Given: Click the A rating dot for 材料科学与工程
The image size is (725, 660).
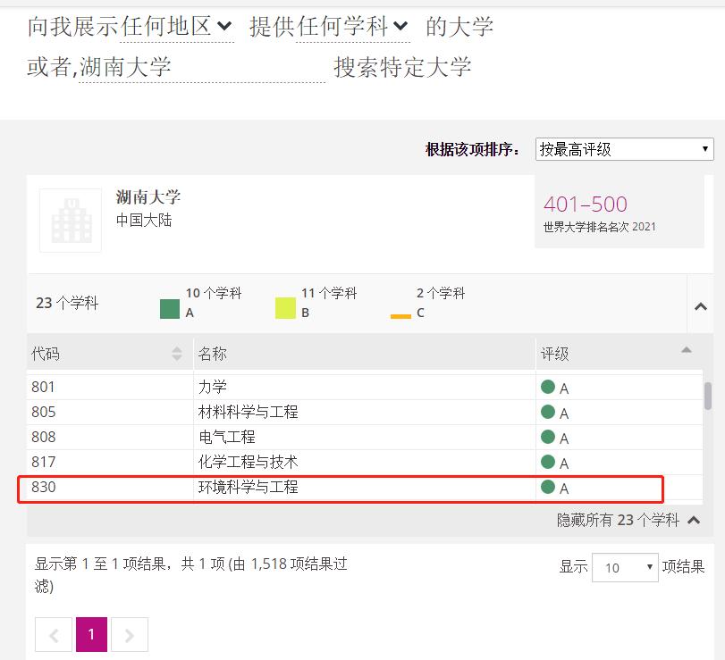Looking at the screenshot, I should tap(548, 412).
